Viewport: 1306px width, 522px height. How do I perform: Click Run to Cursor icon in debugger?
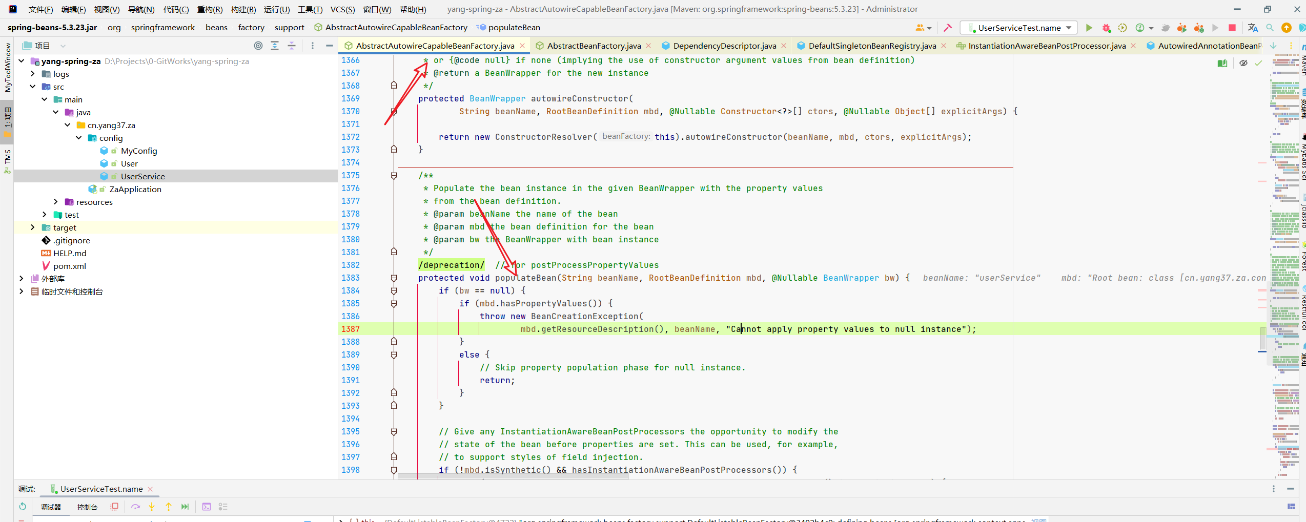(x=185, y=507)
